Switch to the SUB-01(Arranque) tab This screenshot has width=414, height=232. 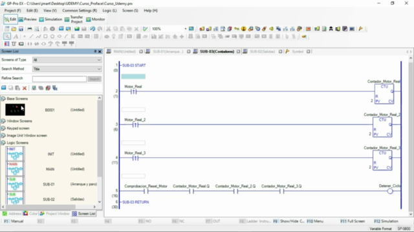point(168,52)
